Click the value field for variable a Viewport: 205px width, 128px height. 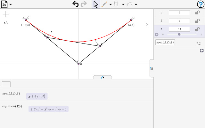179,13
